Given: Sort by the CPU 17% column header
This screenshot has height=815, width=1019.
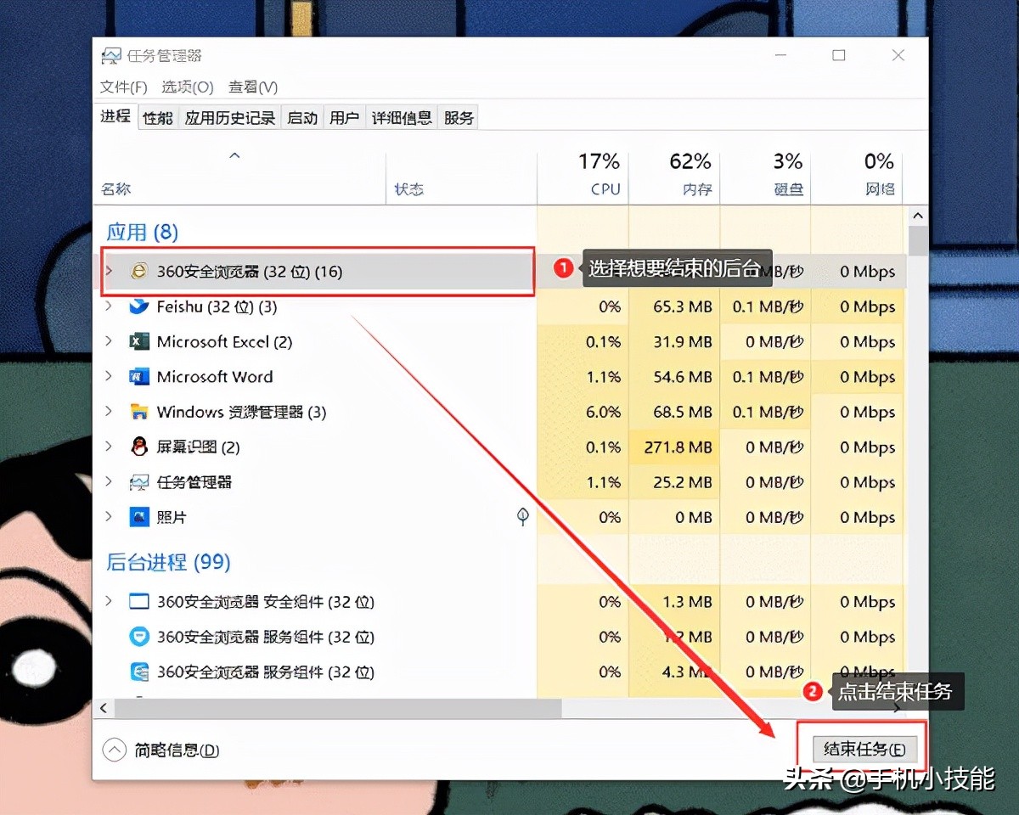Looking at the screenshot, I should point(583,177).
